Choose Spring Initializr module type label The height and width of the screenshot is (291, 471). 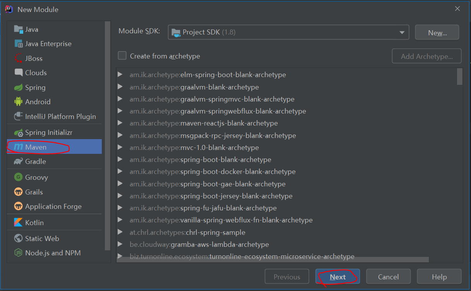click(49, 133)
